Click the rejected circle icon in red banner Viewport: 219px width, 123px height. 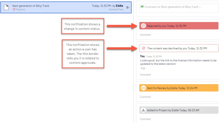[143, 26]
